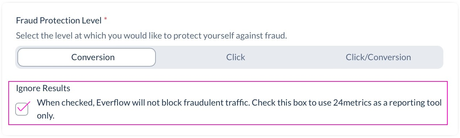Choose the Click/Conversion option
Screen dimensions: 460x138
[x=378, y=57]
